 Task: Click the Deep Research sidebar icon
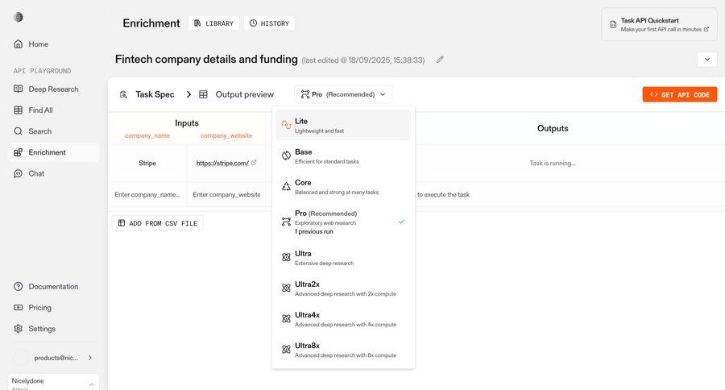[19, 89]
